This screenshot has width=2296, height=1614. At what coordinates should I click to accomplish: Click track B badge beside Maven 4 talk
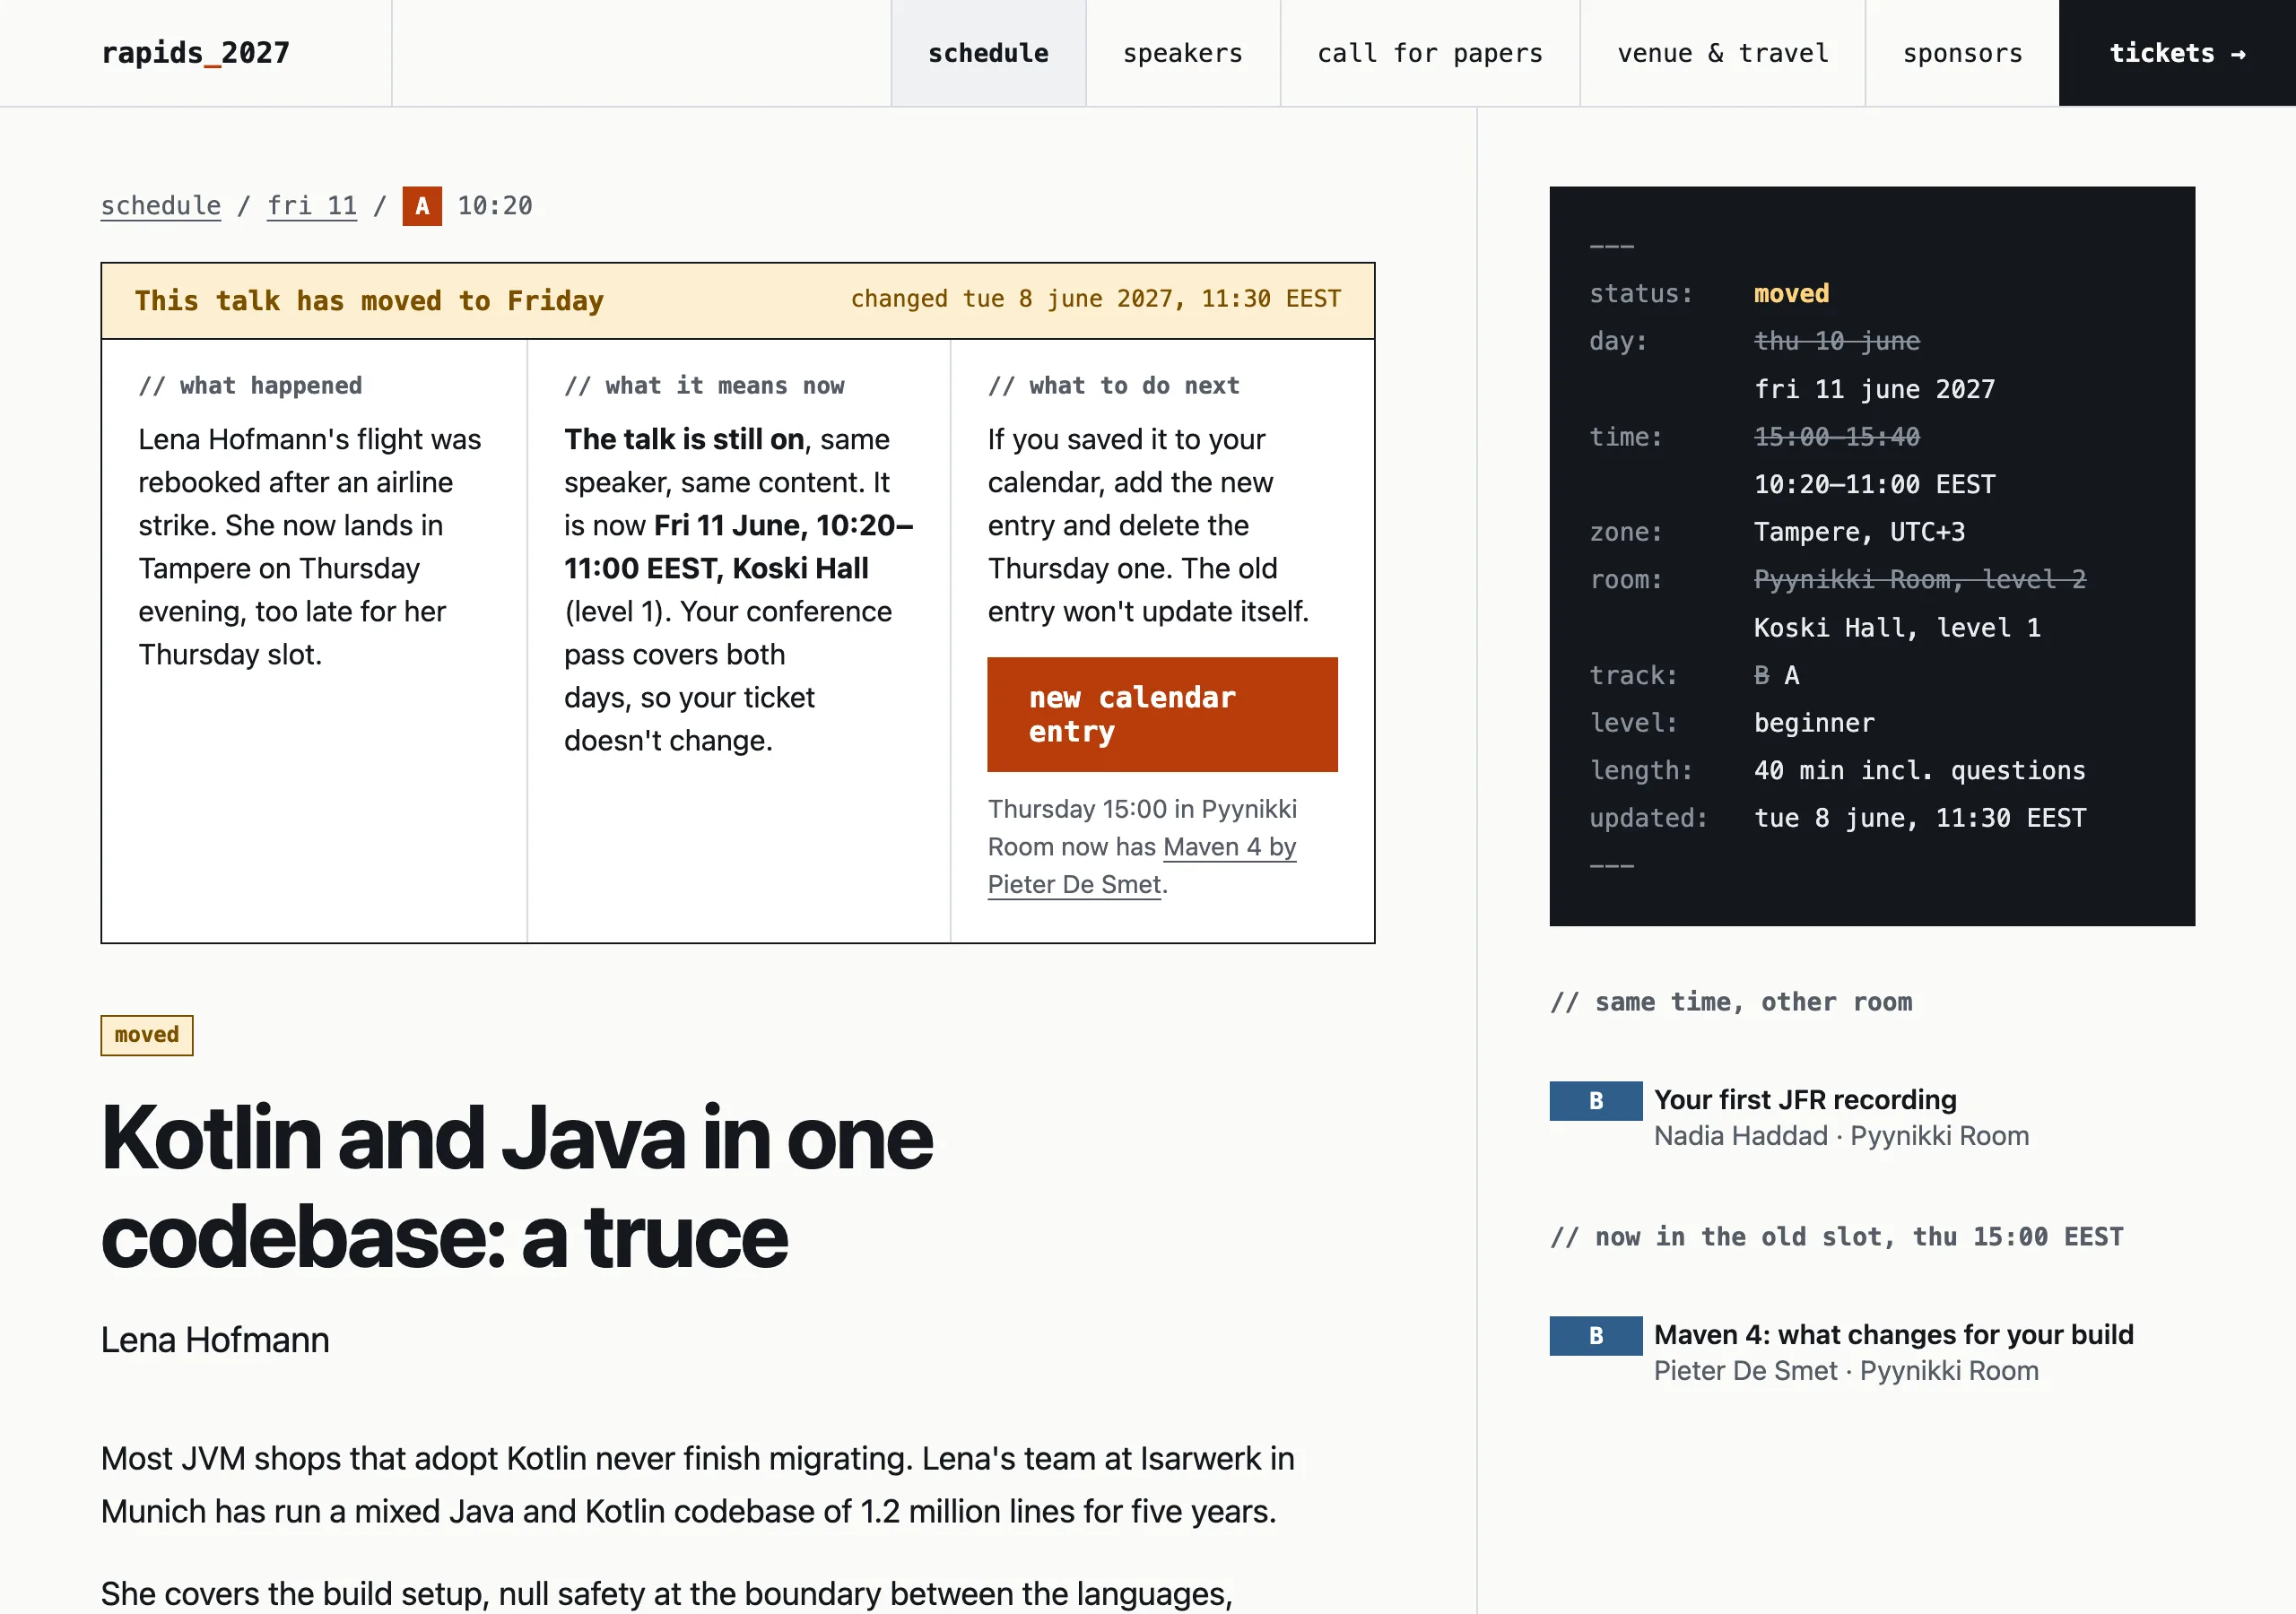pyautogui.click(x=1596, y=1335)
